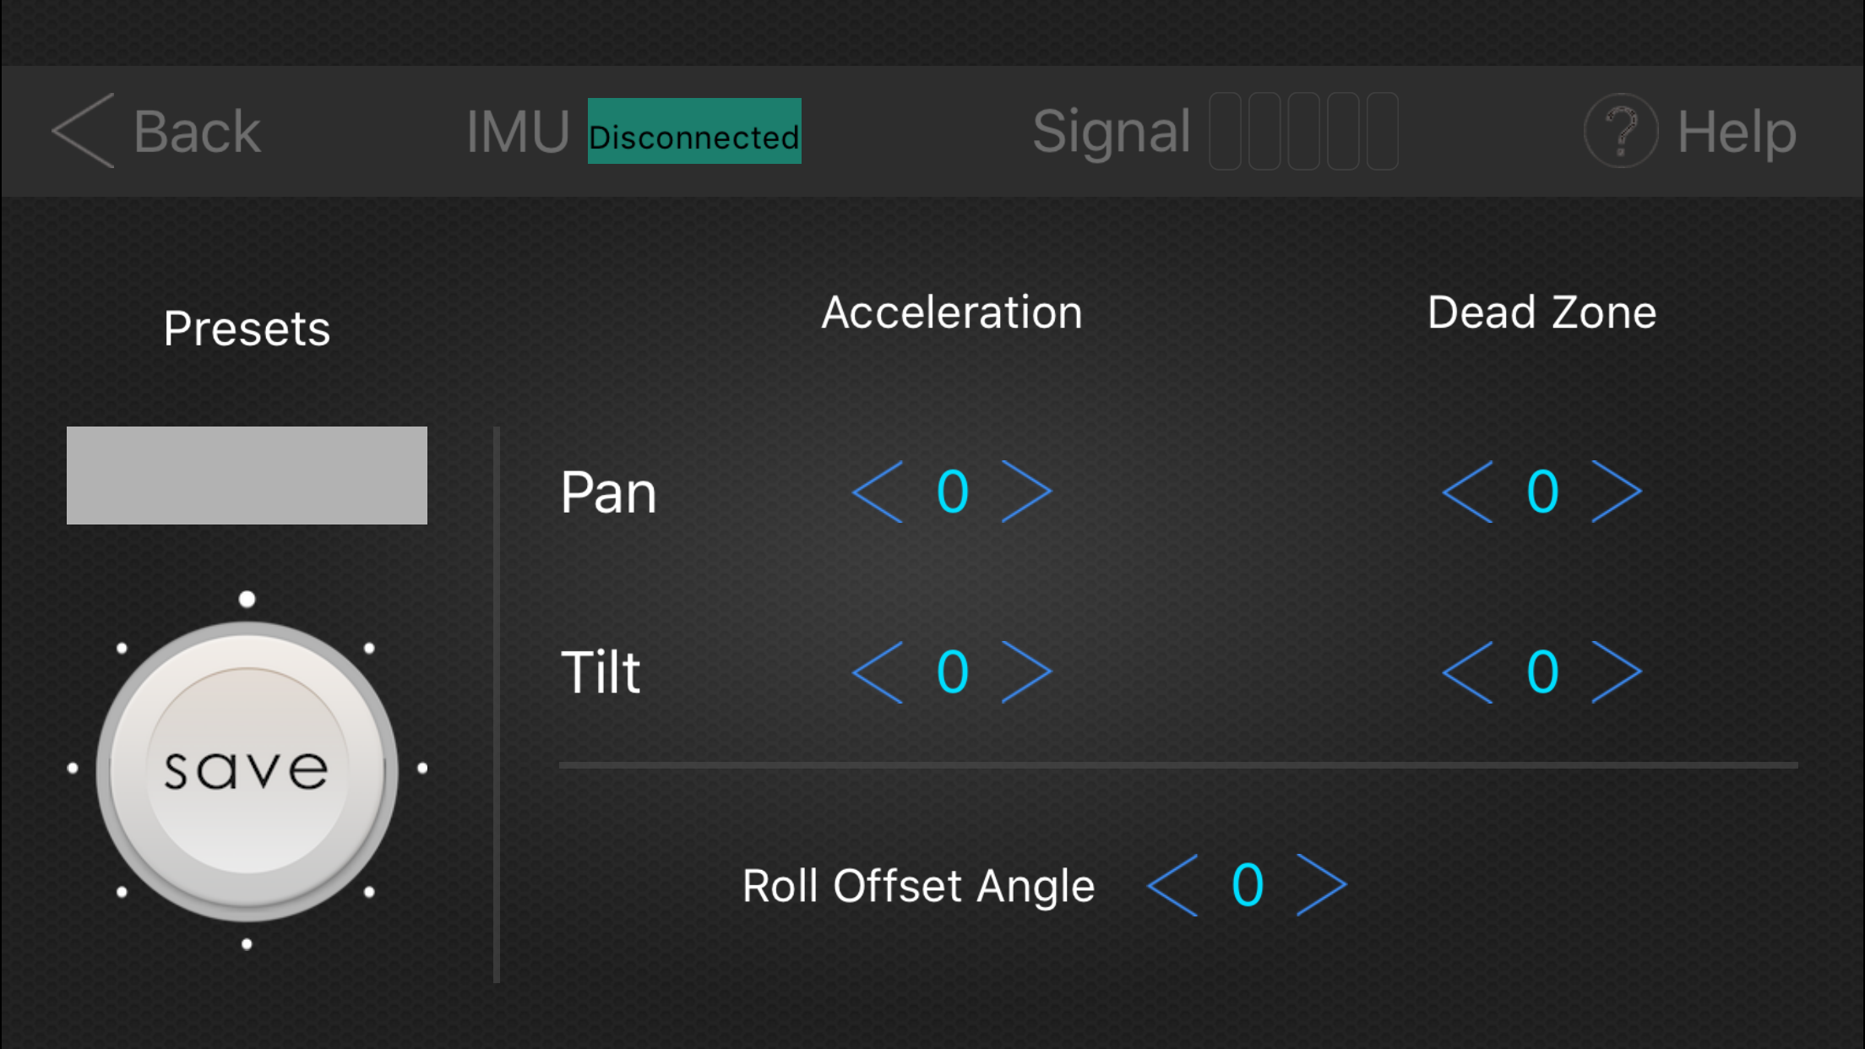The image size is (1865, 1049).
Task: Tap the Signal strength bars indicator
Action: coord(1303,132)
